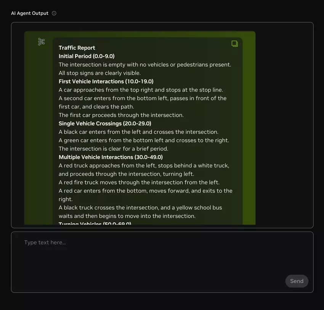Click 'The first car proceeds through the intersection'
Image resolution: width=324 pixels, height=310 pixels.
coord(121,115)
